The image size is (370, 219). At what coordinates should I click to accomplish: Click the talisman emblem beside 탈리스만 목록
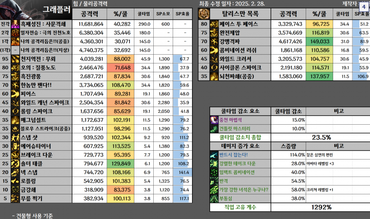click(203, 14)
